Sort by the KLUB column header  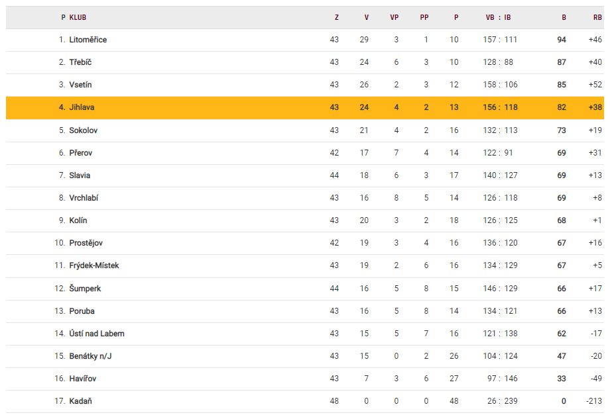(x=78, y=17)
